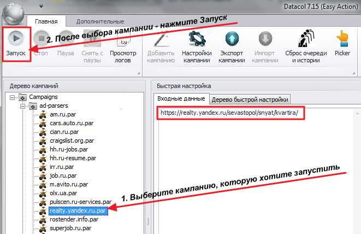Screen dimensions: 361x234
Task: Select rostender.info.par campaign
Action: (x=74, y=219)
